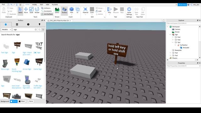Expand first Part under Sign
This screenshot has height=113, width=201.
click(x=173, y=37)
